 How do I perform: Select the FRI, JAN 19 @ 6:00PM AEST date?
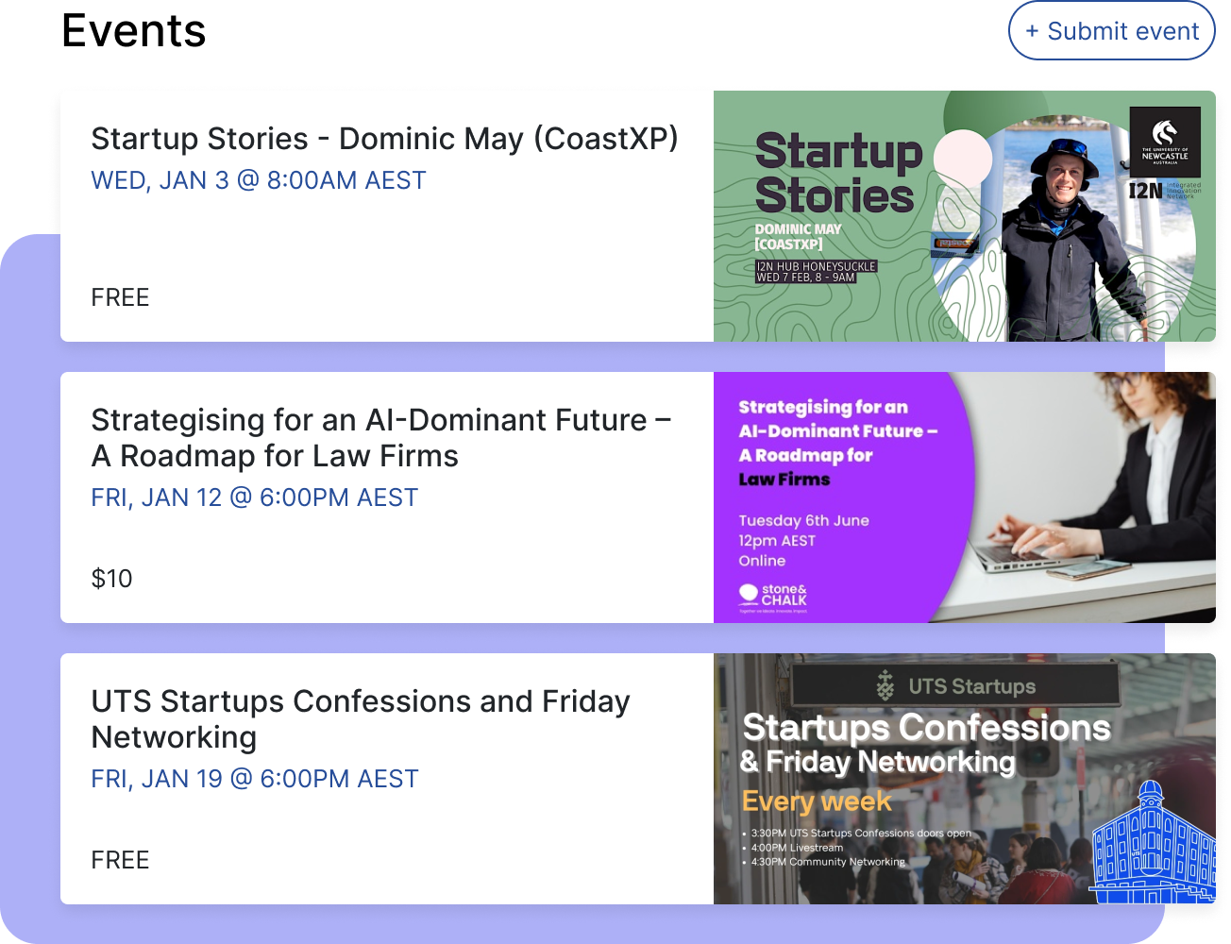click(254, 779)
